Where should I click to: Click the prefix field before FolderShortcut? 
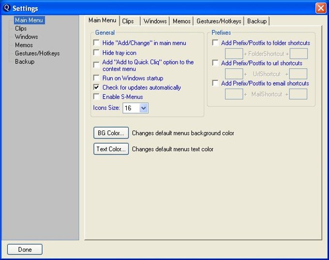click(x=234, y=54)
